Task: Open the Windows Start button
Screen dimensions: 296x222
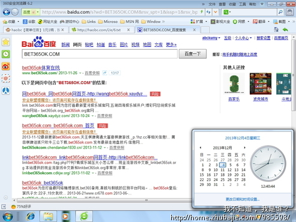Action: [x=8, y=217]
